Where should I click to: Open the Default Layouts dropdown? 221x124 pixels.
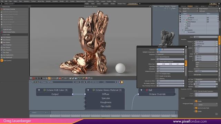click(x=9, y=4)
